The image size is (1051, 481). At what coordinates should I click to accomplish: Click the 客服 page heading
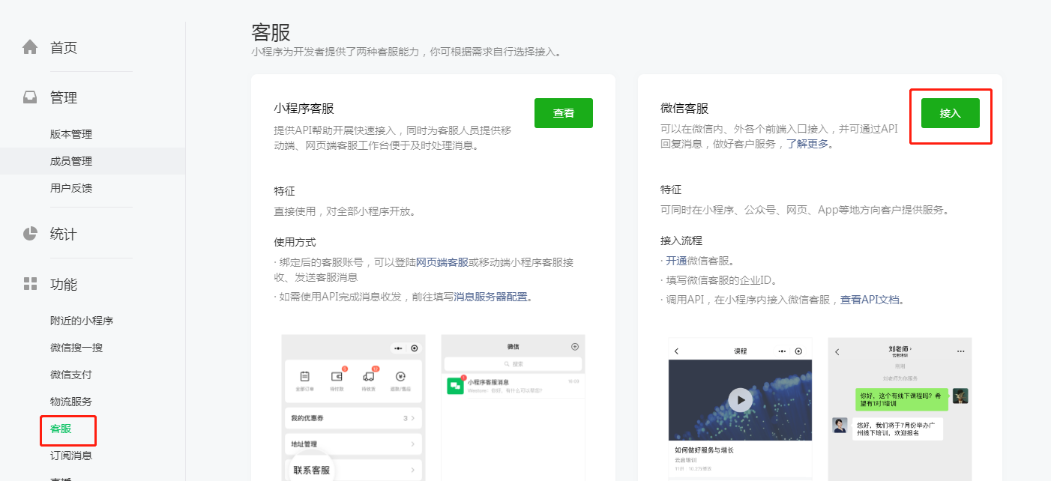[x=271, y=32]
